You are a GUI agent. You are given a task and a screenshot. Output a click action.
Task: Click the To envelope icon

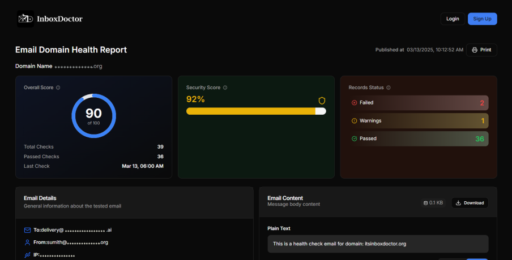click(27, 230)
